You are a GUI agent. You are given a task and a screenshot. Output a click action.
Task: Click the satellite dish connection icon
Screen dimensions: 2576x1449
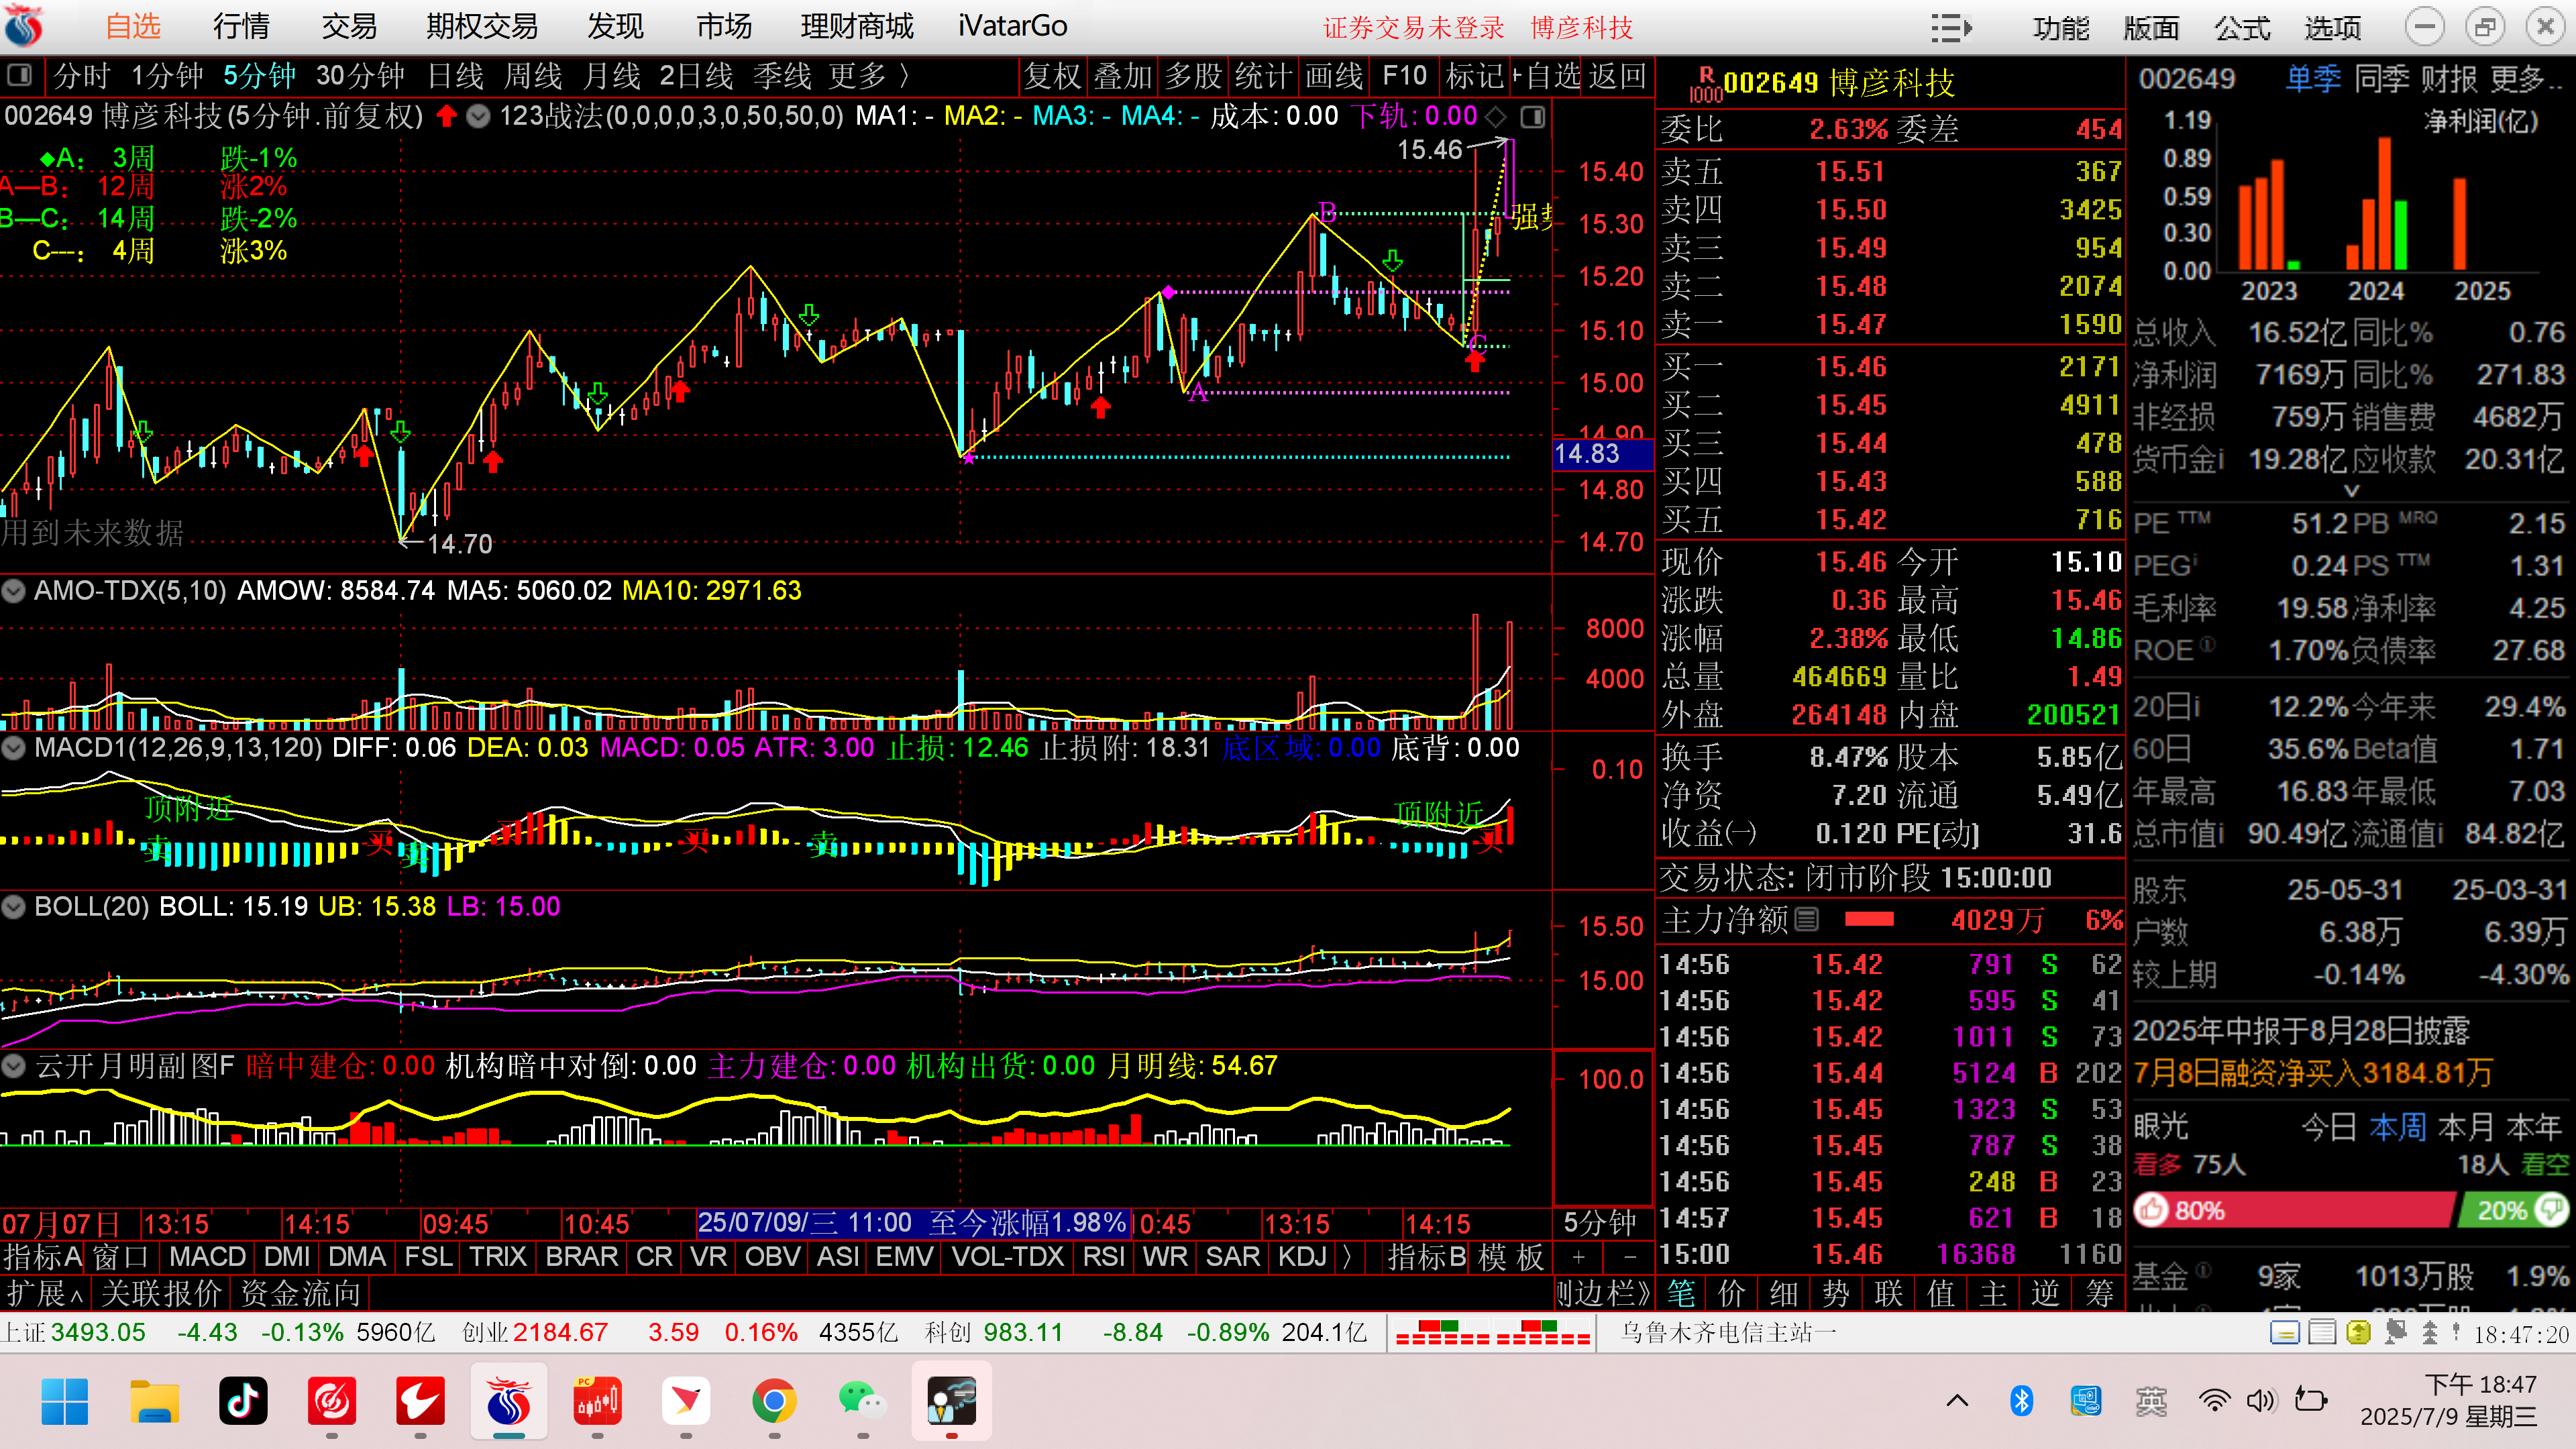(2395, 1333)
